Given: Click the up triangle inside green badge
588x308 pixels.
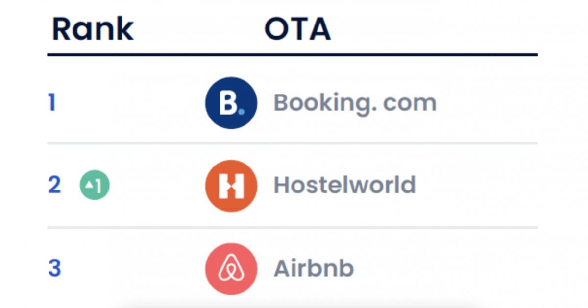Looking at the screenshot, I should tap(89, 185).
